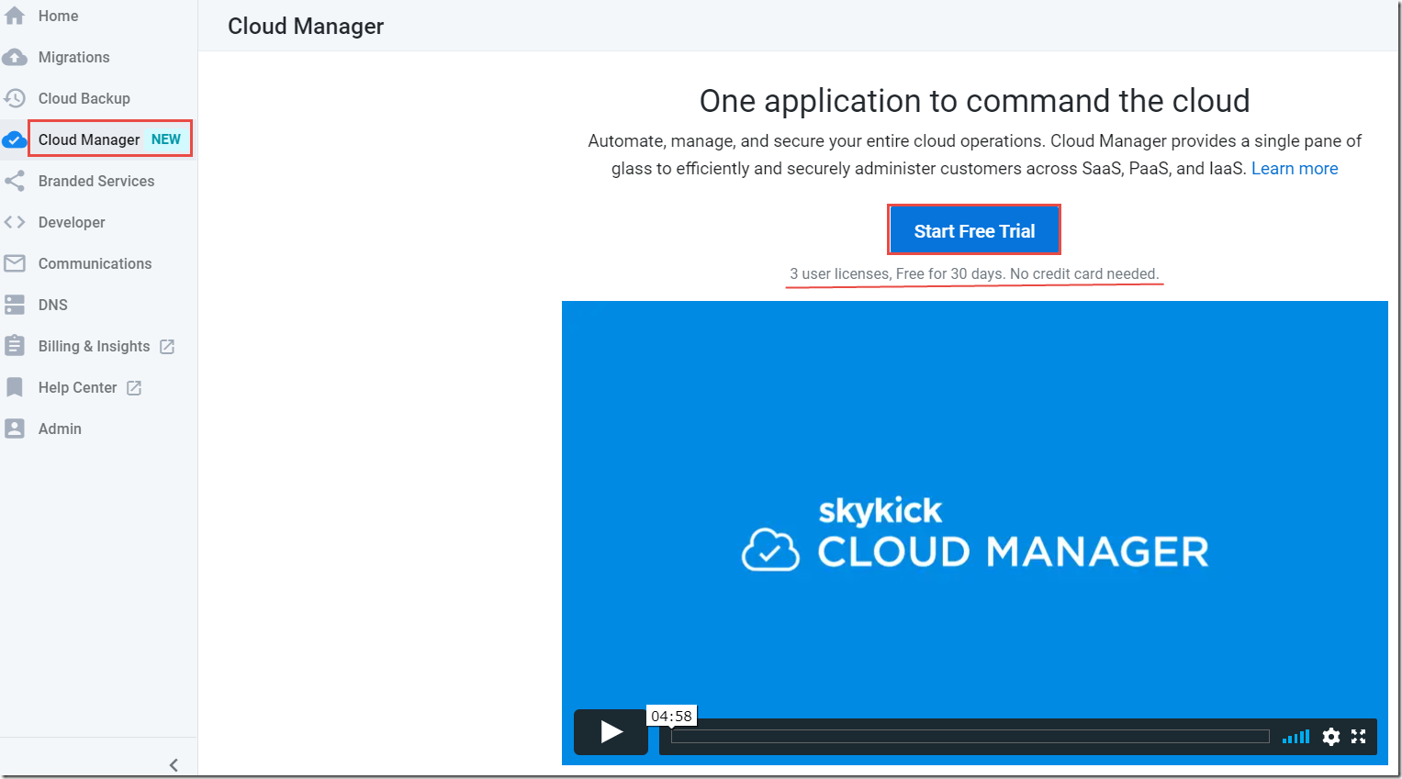Toggle fullscreen on the video player
The width and height of the screenshot is (1402, 779).
(1359, 736)
